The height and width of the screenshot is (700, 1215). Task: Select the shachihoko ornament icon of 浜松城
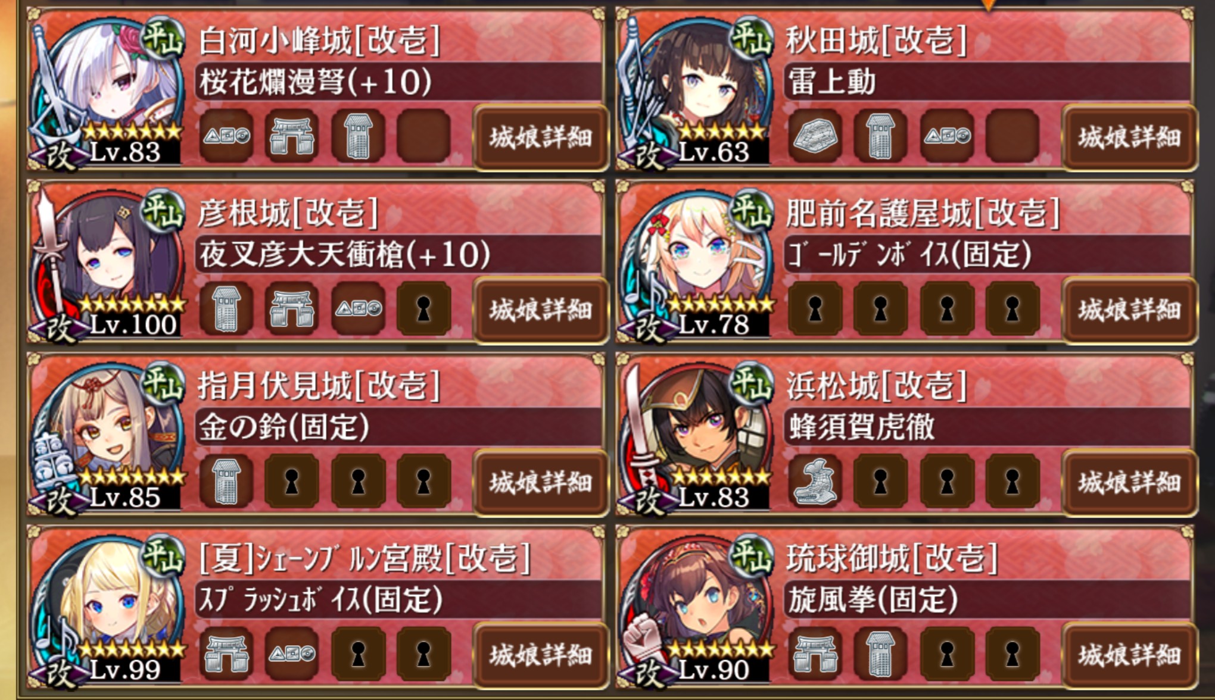tap(815, 482)
